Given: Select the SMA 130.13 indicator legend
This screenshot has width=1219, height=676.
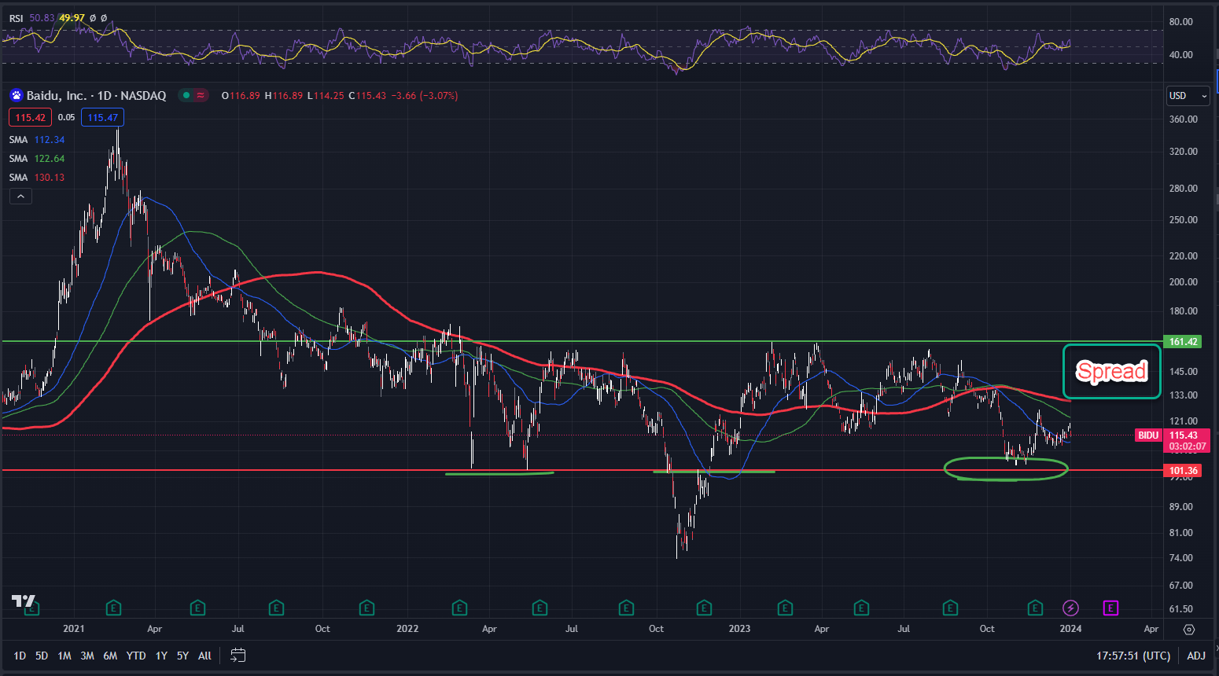Looking at the screenshot, I should [x=37, y=177].
